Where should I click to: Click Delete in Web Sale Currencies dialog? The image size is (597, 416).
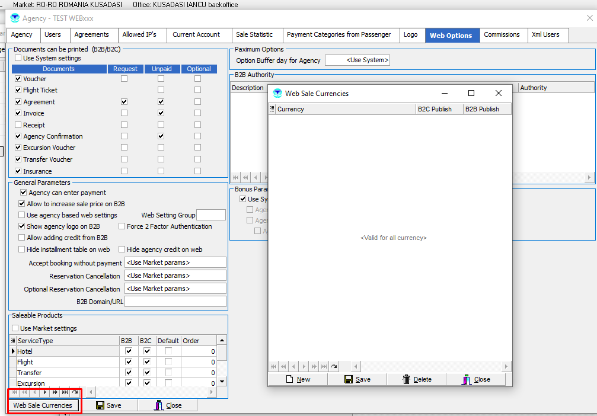[416, 379]
